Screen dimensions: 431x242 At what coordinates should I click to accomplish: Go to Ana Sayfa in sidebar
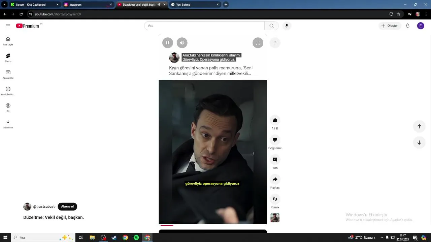tap(8, 41)
